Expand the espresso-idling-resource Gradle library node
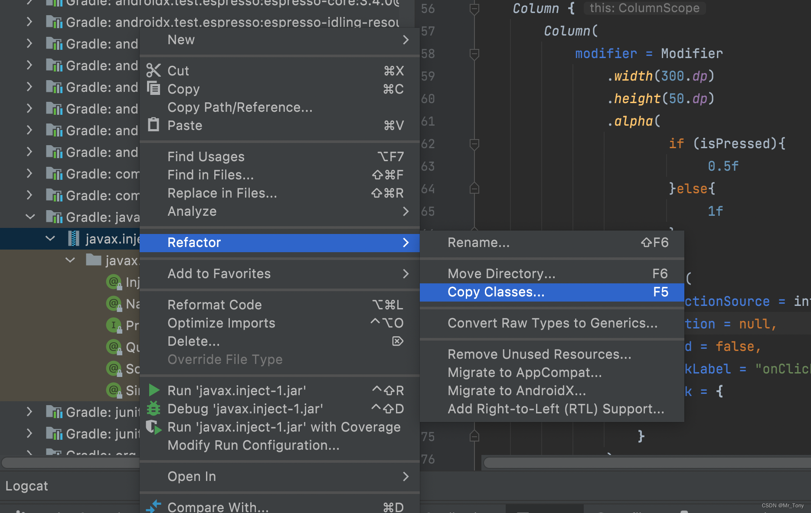Screen dimensions: 811x513 pyautogui.click(x=29, y=22)
